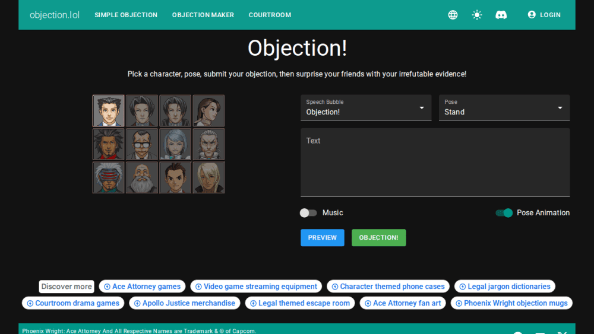Open Character themed phone cases link

click(x=388, y=287)
